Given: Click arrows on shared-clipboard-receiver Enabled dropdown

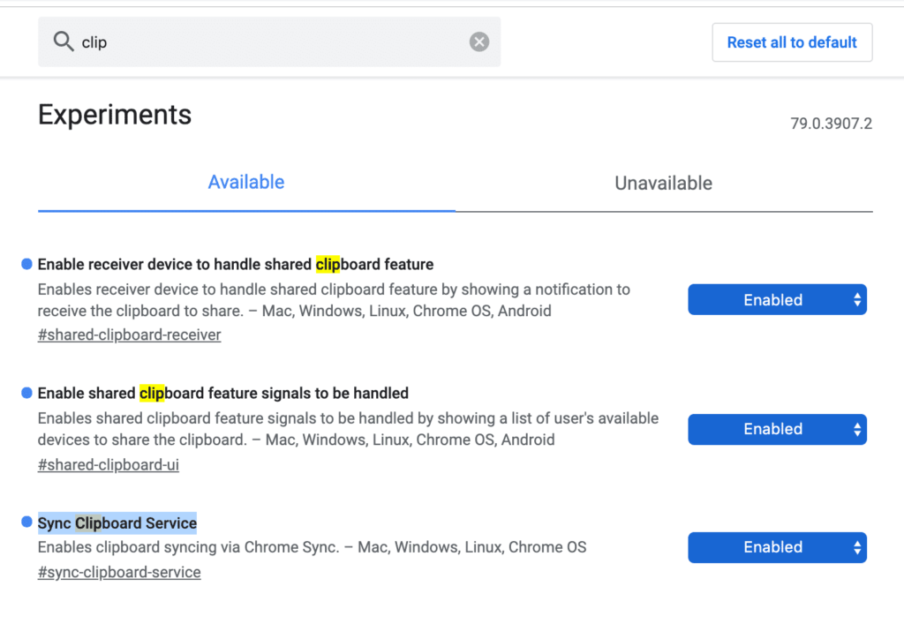Looking at the screenshot, I should (857, 299).
